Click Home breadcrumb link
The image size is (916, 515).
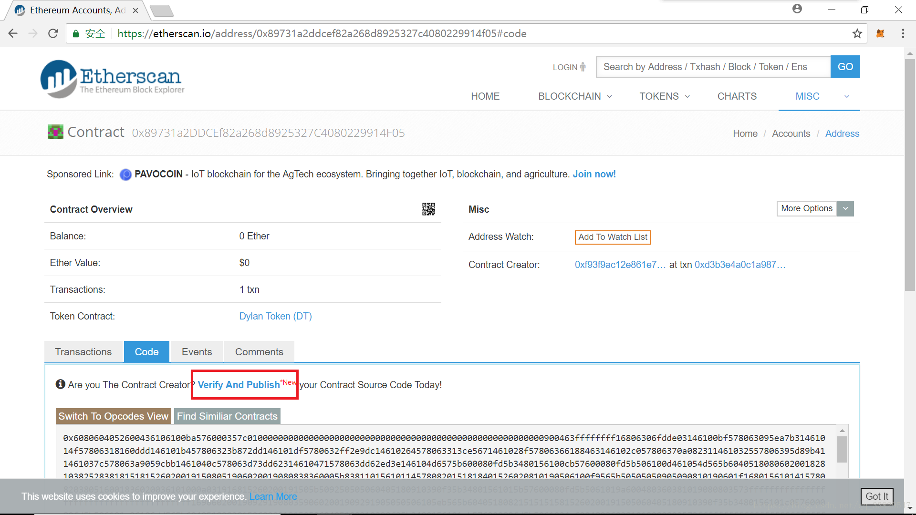tap(745, 134)
